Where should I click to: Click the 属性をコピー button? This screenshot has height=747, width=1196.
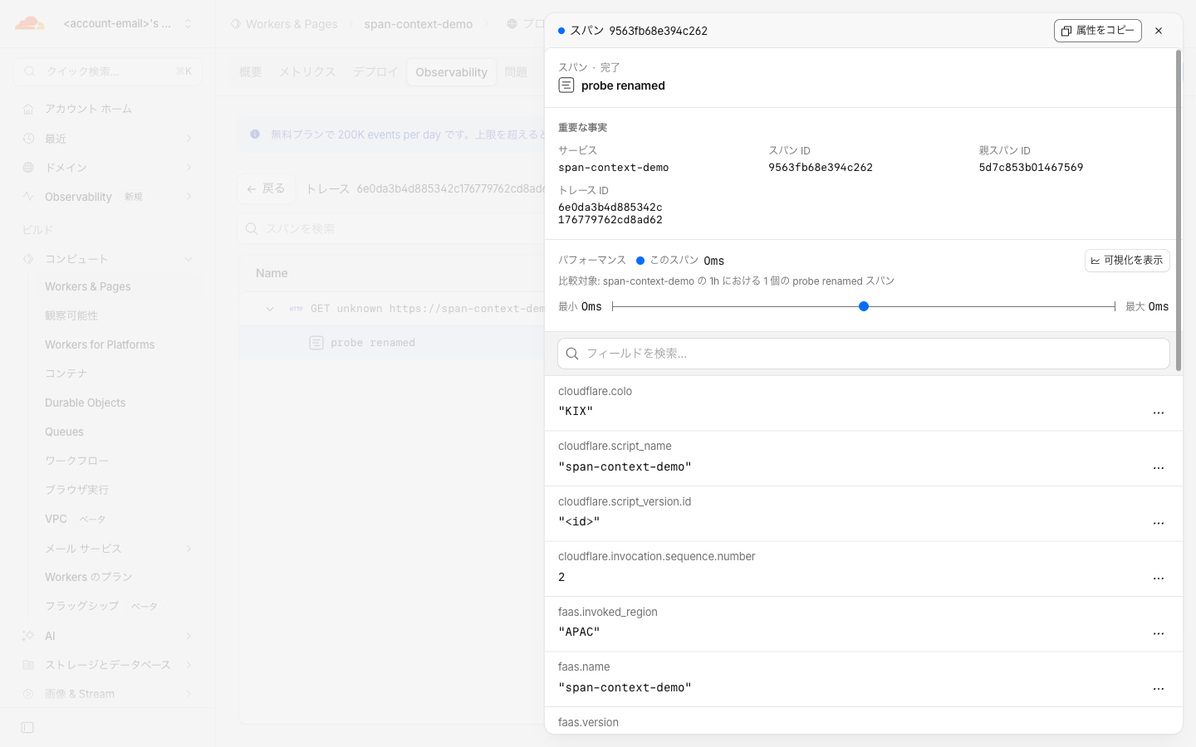click(x=1098, y=31)
